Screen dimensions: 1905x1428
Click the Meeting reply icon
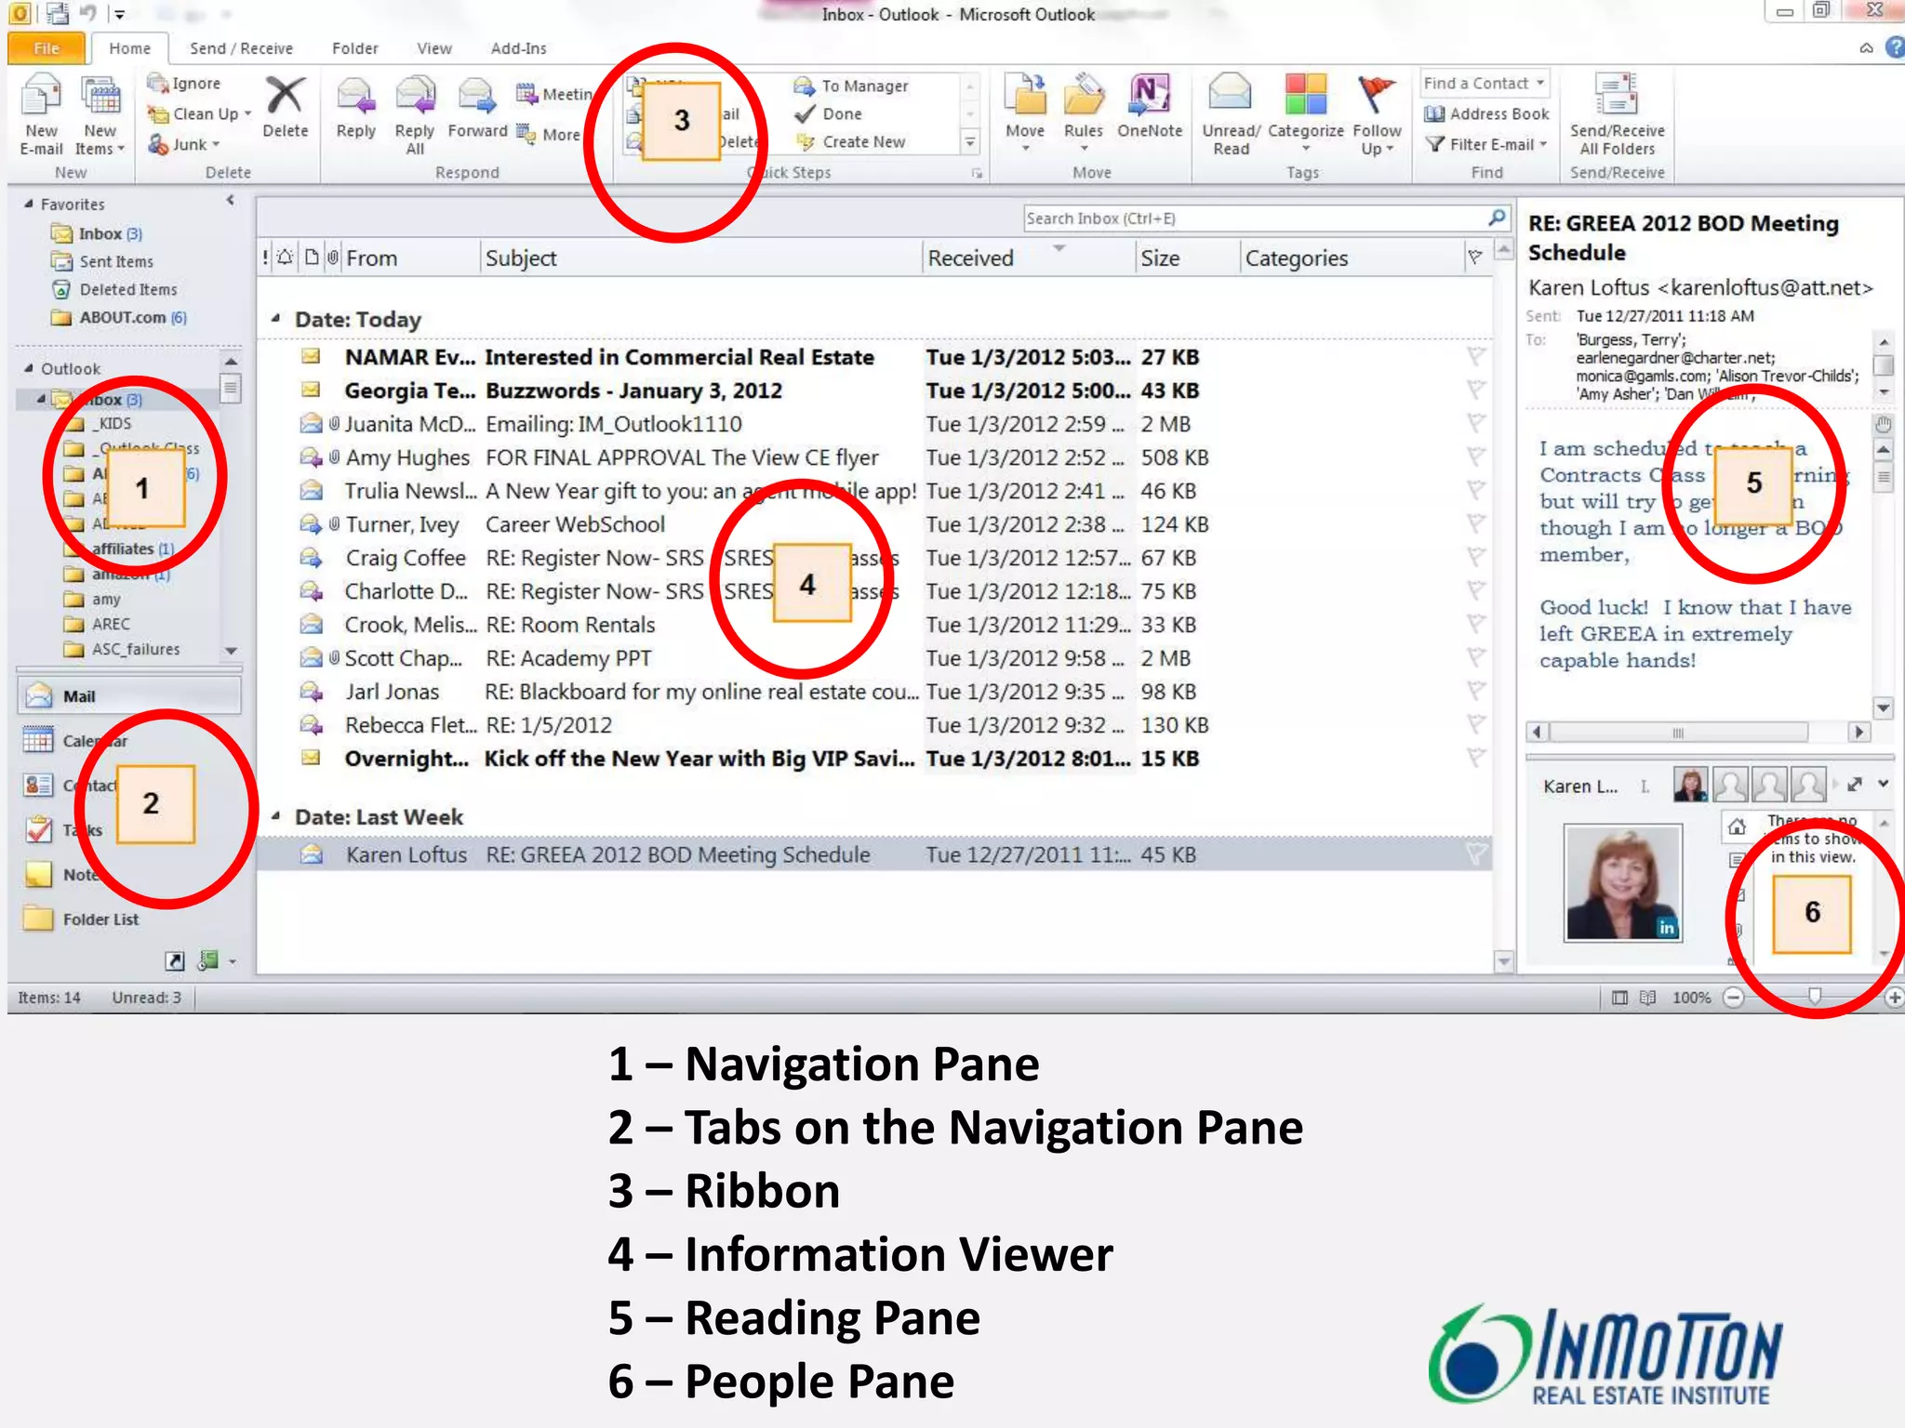coord(526,94)
